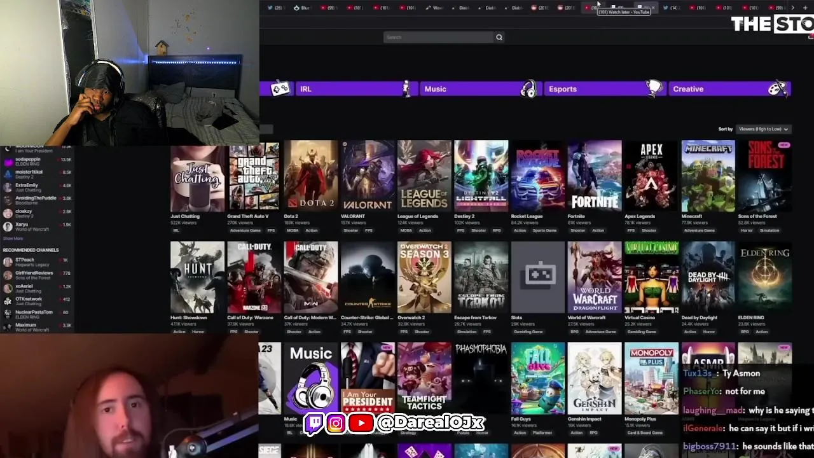Image resolution: width=814 pixels, height=458 pixels.
Task: Open the VALORANT box art
Action: pyautogui.click(x=368, y=176)
